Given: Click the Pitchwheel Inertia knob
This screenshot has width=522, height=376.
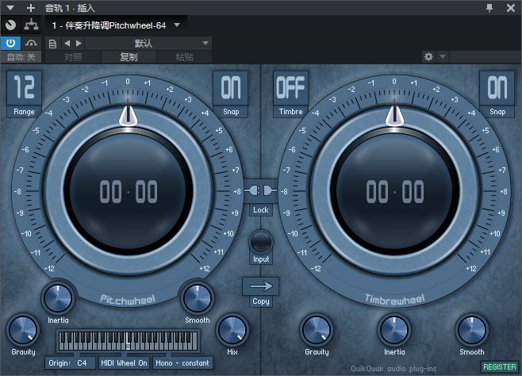Looking at the screenshot, I should point(58,297).
